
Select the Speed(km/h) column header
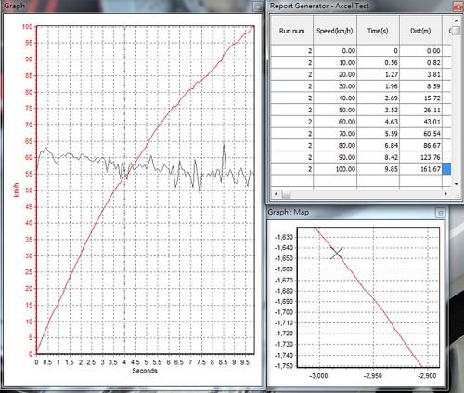click(335, 31)
